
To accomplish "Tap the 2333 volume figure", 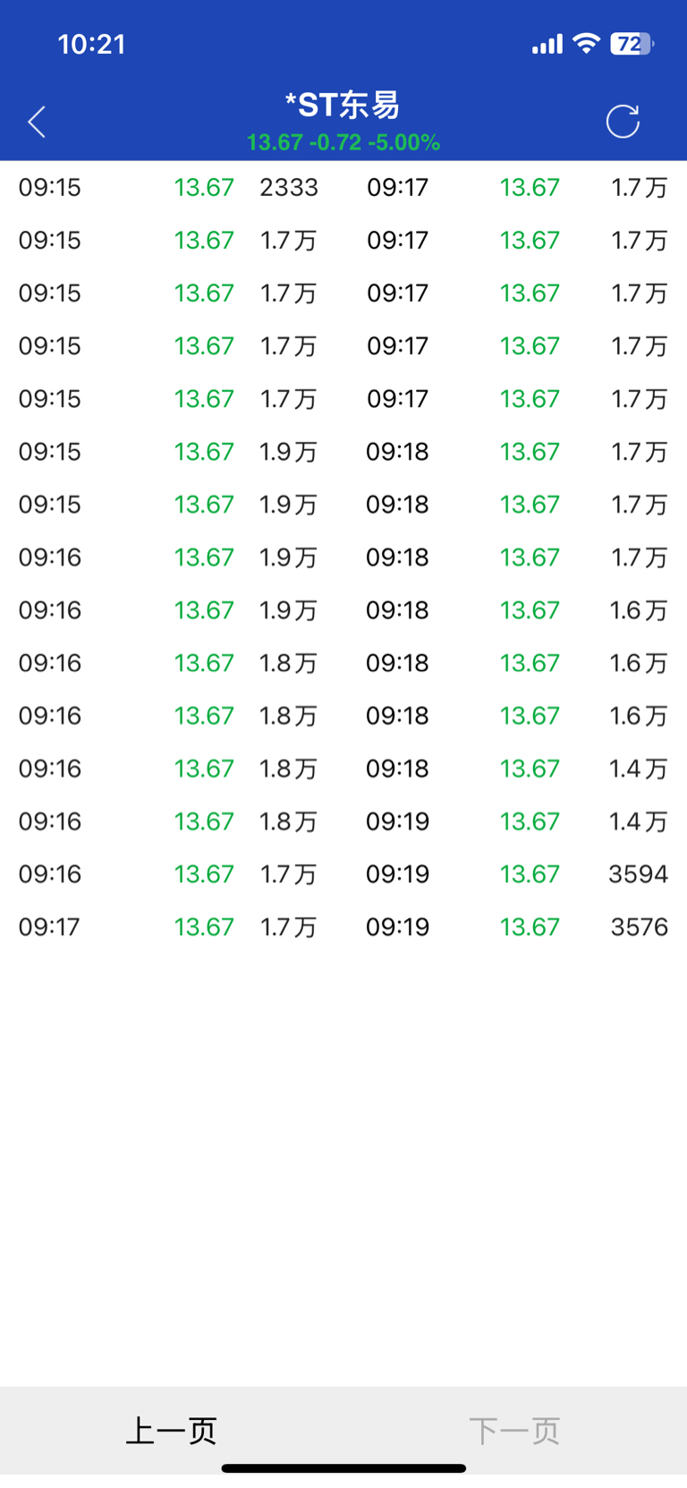I will pos(289,187).
